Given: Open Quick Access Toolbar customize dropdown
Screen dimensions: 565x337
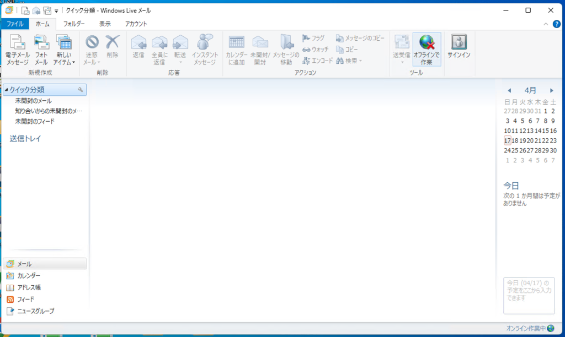Looking at the screenshot, I should [x=56, y=11].
